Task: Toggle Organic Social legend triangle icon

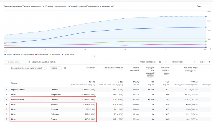Action: [62, 54]
